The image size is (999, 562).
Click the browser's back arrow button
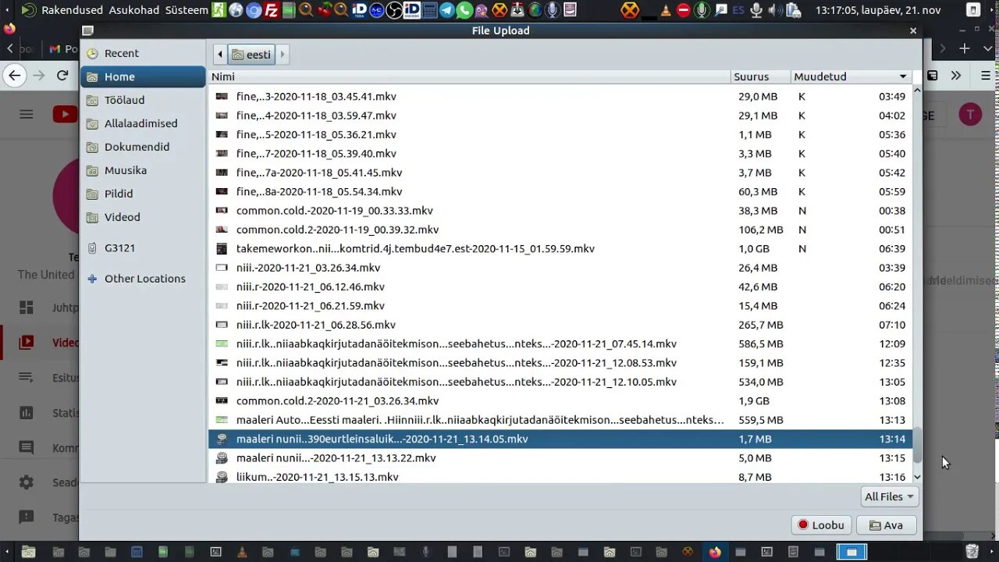click(14, 75)
